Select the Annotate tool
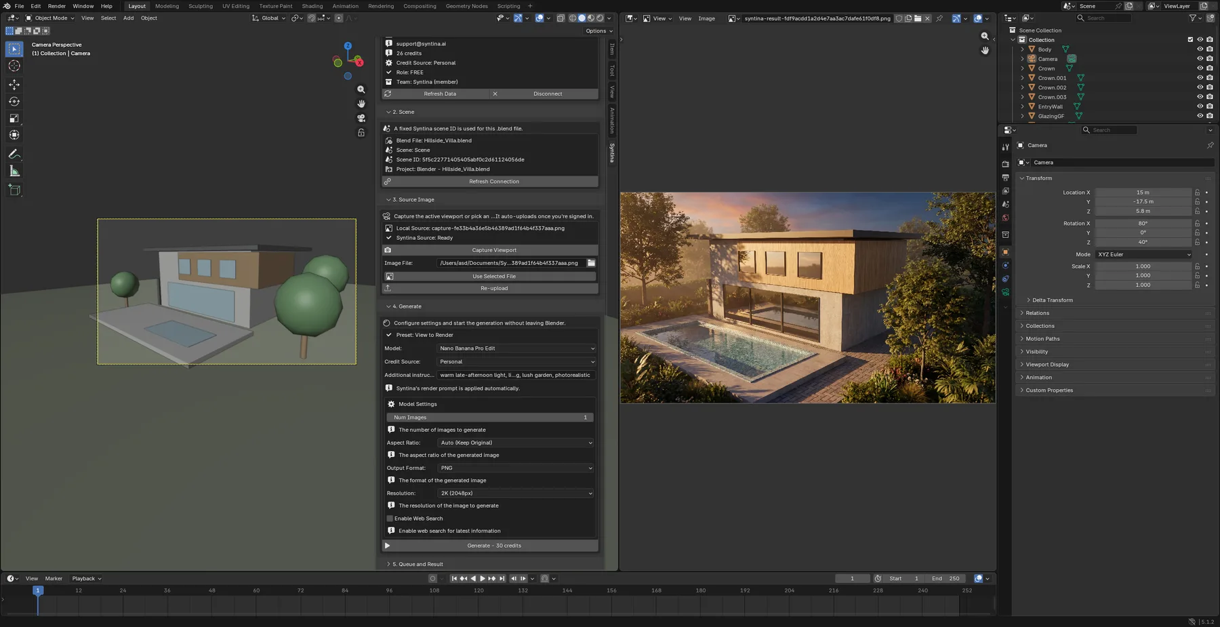The width and height of the screenshot is (1220, 627). (x=14, y=155)
